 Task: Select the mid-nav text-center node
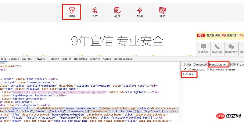[23, 99]
